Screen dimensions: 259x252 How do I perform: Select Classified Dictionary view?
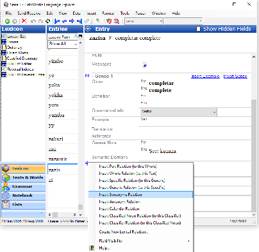22,59
